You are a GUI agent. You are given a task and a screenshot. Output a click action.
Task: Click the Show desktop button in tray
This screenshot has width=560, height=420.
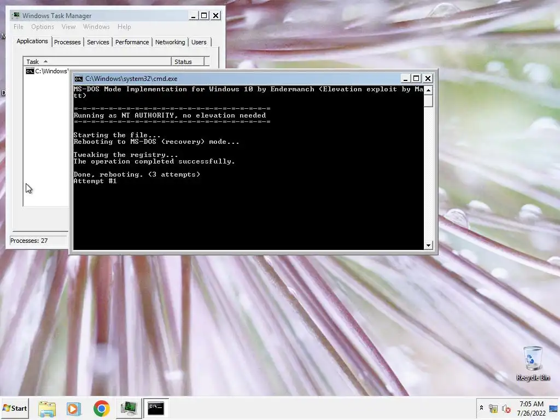point(554,408)
